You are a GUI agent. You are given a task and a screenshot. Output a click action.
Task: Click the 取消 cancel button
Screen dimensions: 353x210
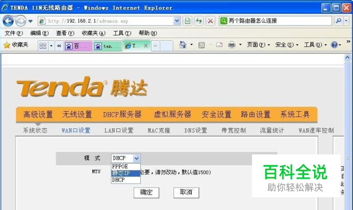tap(186, 193)
